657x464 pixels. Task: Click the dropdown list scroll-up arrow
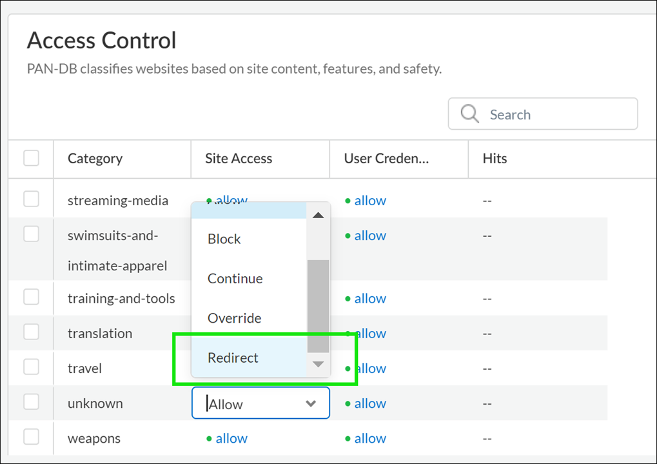(x=318, y=215)
